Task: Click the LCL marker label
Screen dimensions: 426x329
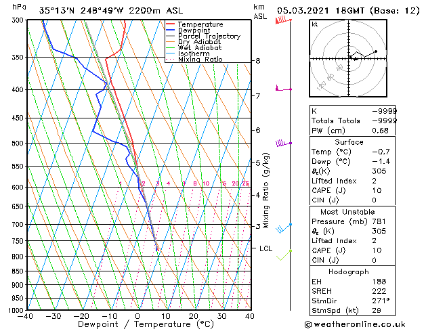Action: [x=265, y=248]
